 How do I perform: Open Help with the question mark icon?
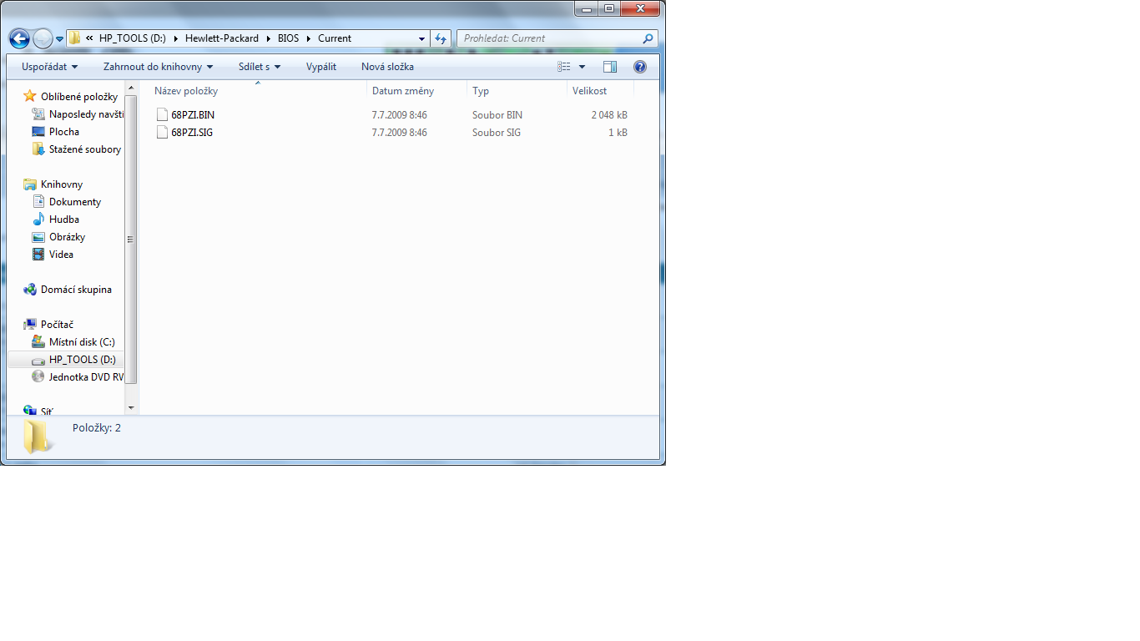click(640, 67)
